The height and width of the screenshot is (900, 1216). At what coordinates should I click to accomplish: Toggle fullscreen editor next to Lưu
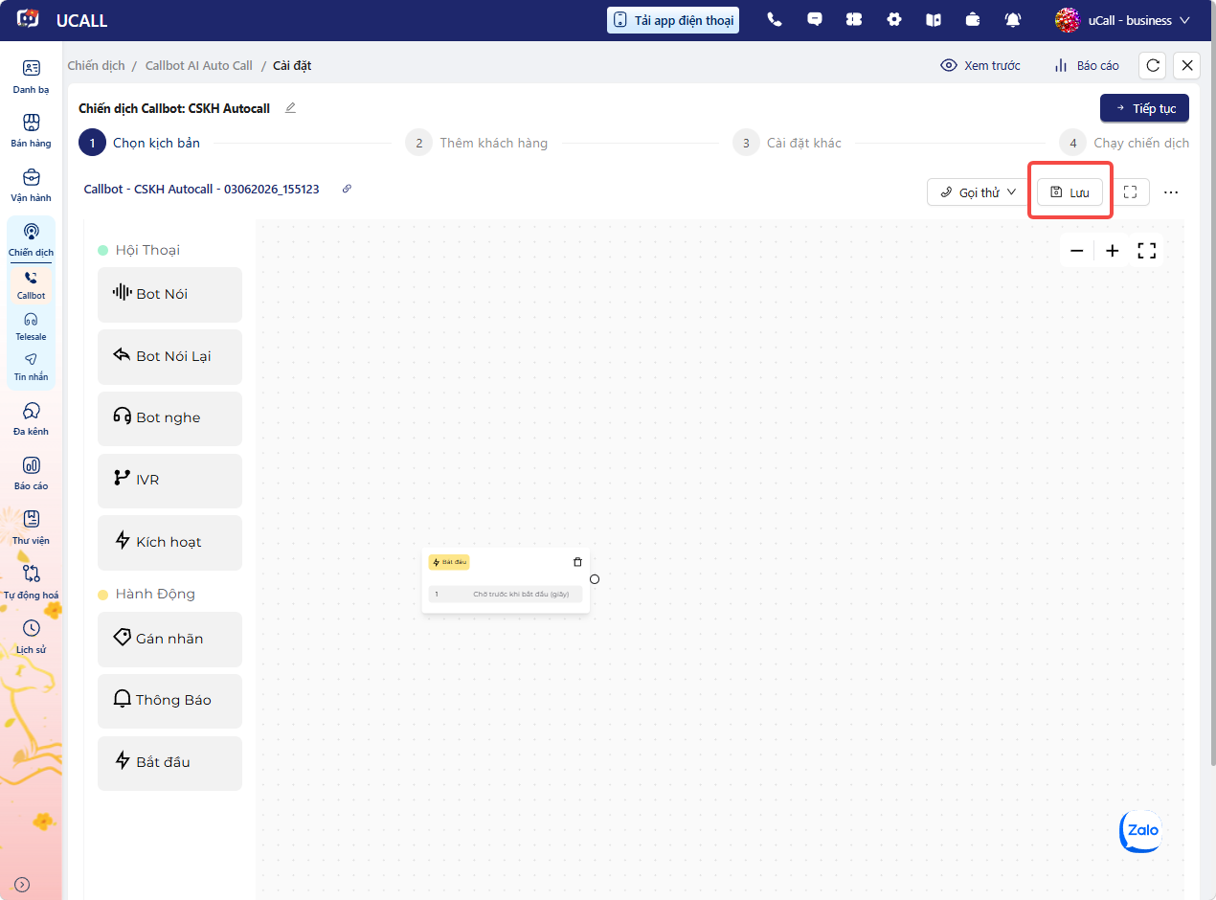tap(1130, 191)
